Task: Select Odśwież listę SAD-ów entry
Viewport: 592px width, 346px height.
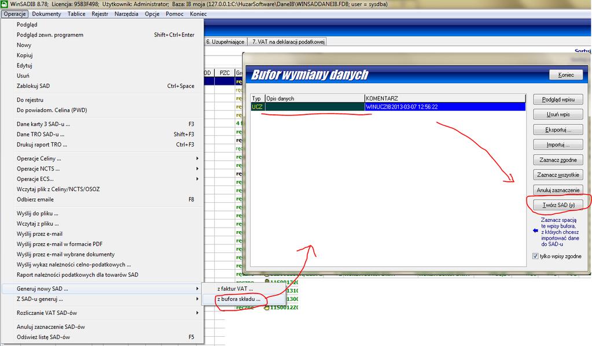Action: pos(102,337)
